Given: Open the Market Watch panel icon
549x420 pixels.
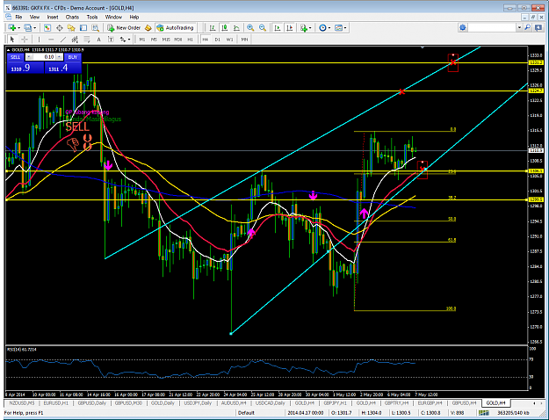Looking at the screenshot, I should [47, 27].
